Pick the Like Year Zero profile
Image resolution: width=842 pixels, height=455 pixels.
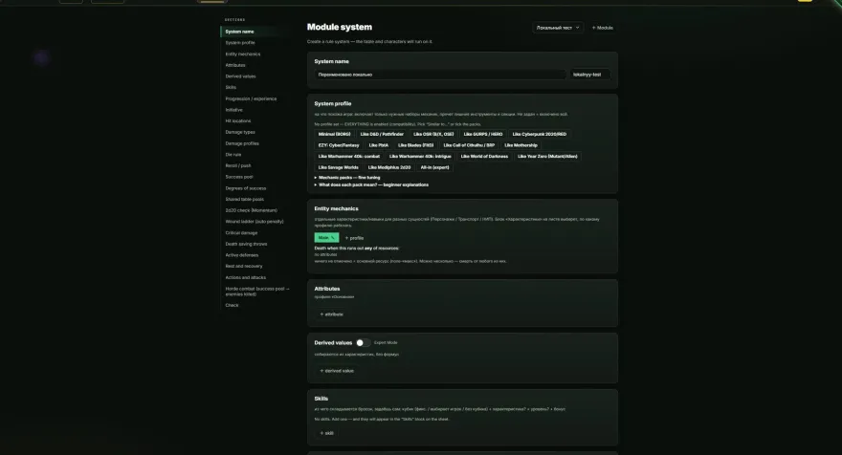click(547, 157)
